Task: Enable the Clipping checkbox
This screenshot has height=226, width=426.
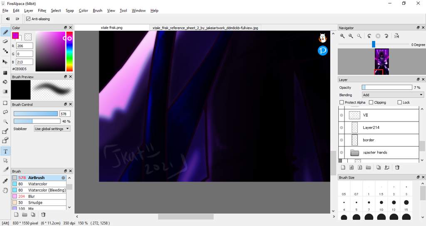Action: 371,102
